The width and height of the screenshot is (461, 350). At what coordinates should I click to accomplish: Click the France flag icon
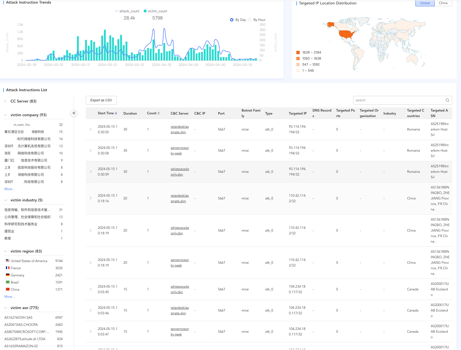[8, 268]
